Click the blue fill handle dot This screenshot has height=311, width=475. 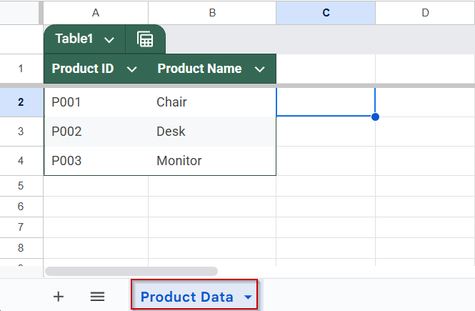pos(375,117)
